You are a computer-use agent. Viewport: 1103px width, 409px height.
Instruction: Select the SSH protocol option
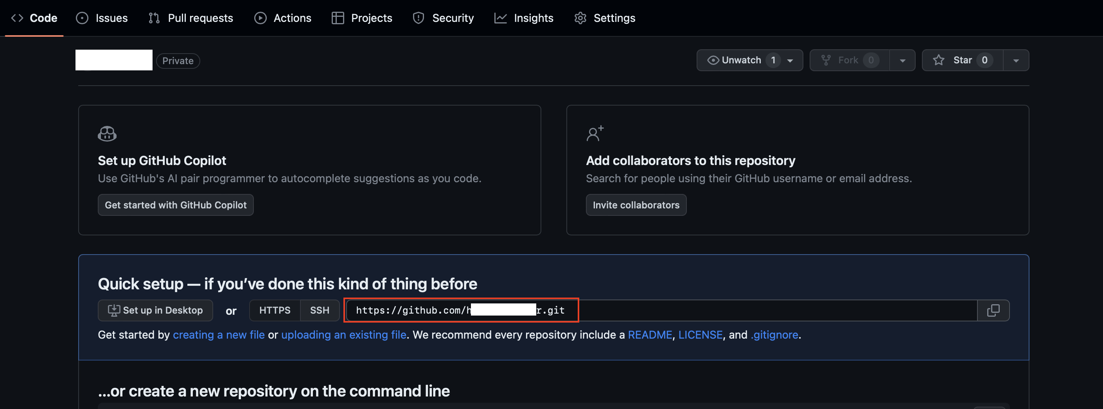(320, 310)
